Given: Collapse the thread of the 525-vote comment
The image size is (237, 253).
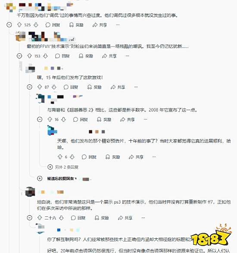Looking at the screenshot, I should [x=9, y=25].
